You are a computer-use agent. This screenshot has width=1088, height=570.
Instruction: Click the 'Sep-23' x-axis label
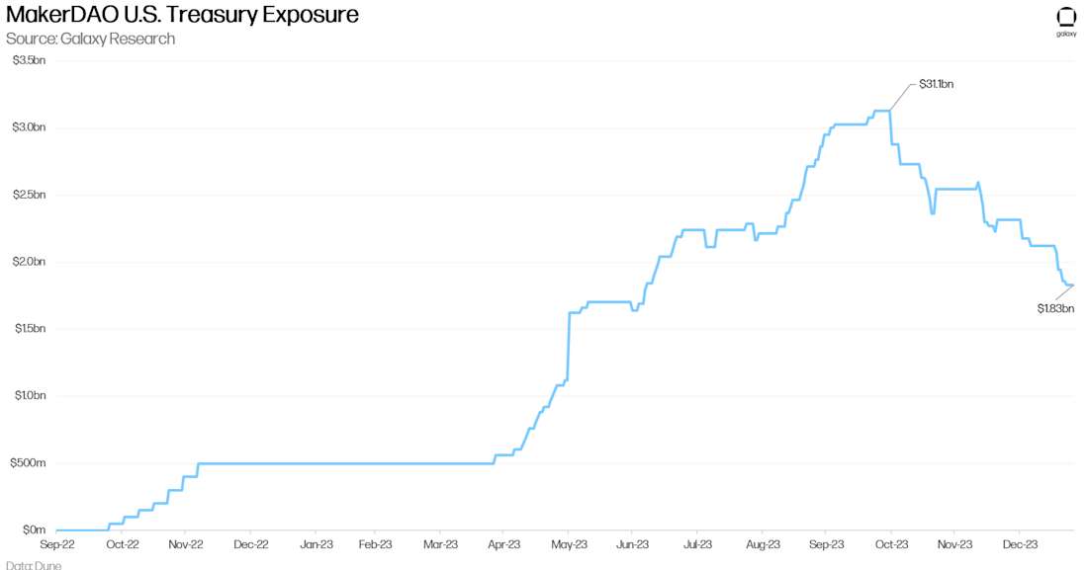[827, 545]
